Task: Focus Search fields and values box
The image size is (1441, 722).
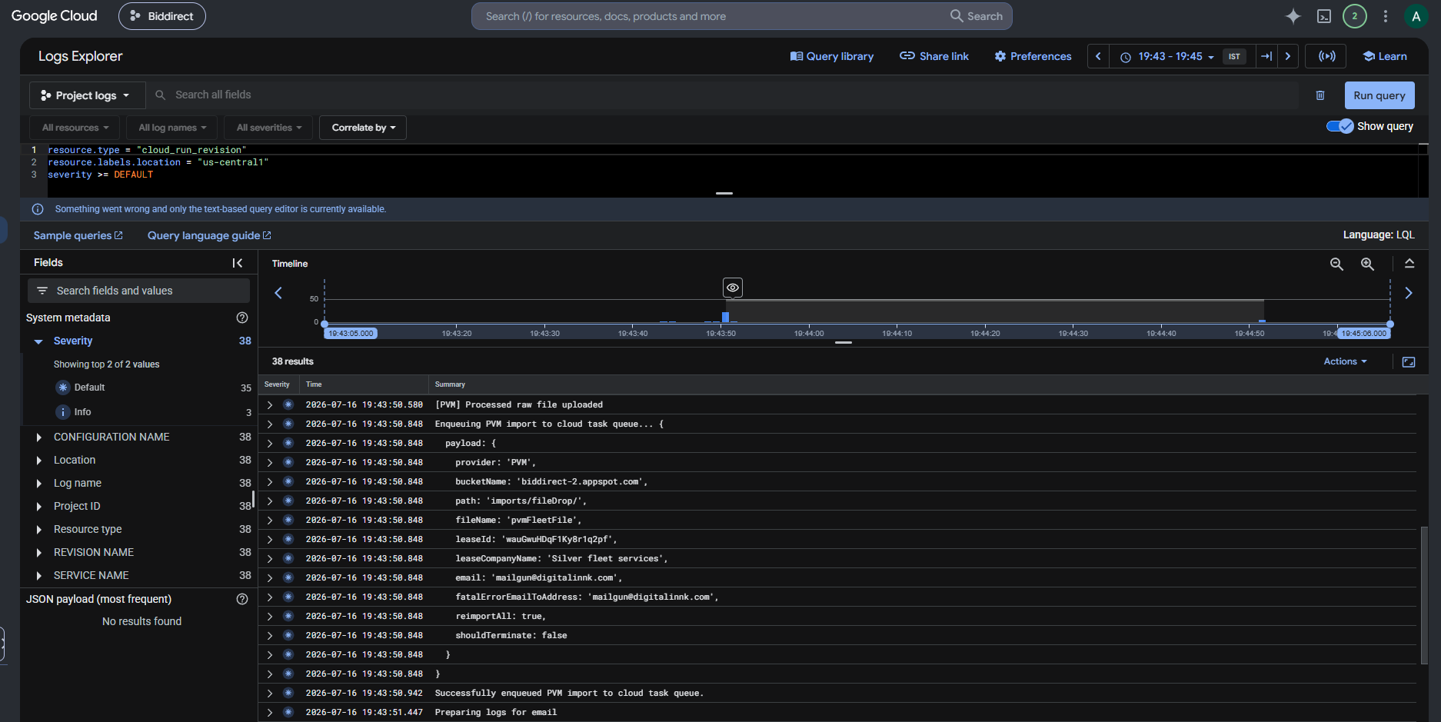Action: (138, 291)
